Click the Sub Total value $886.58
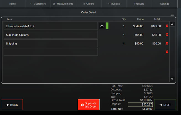 click(x=147, y=86)
